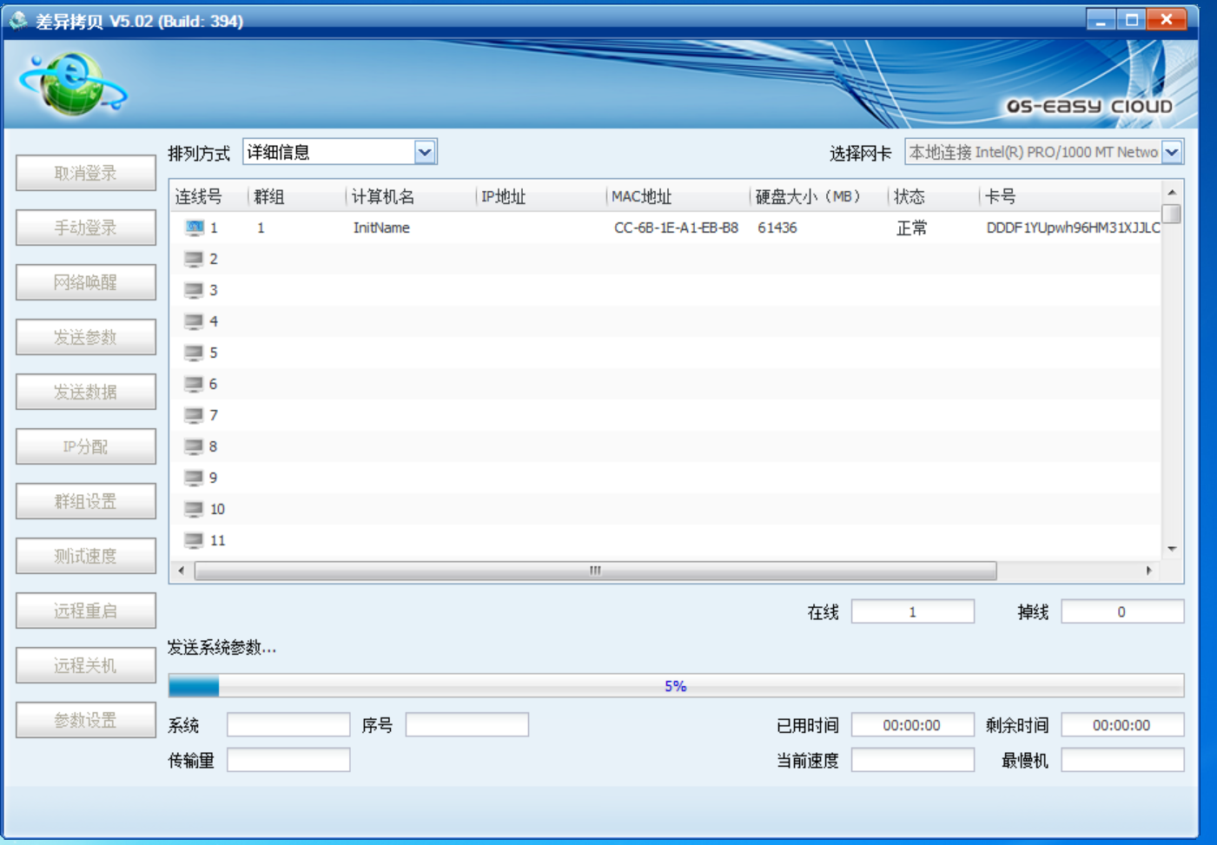Click the computer icon for connection 1
This screenshot has width=1217, height=845.
[194, 228]
